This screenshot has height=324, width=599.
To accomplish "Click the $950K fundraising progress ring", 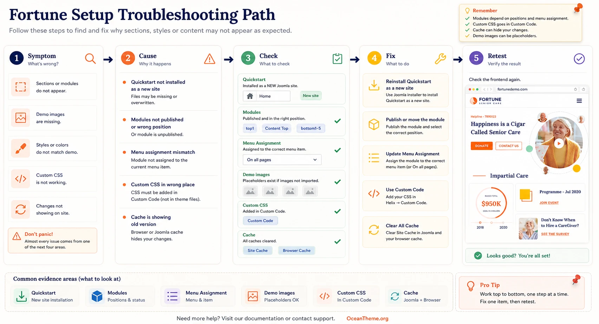I will coord(491,204).
